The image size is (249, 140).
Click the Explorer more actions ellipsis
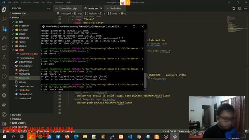tap(49, 9)
